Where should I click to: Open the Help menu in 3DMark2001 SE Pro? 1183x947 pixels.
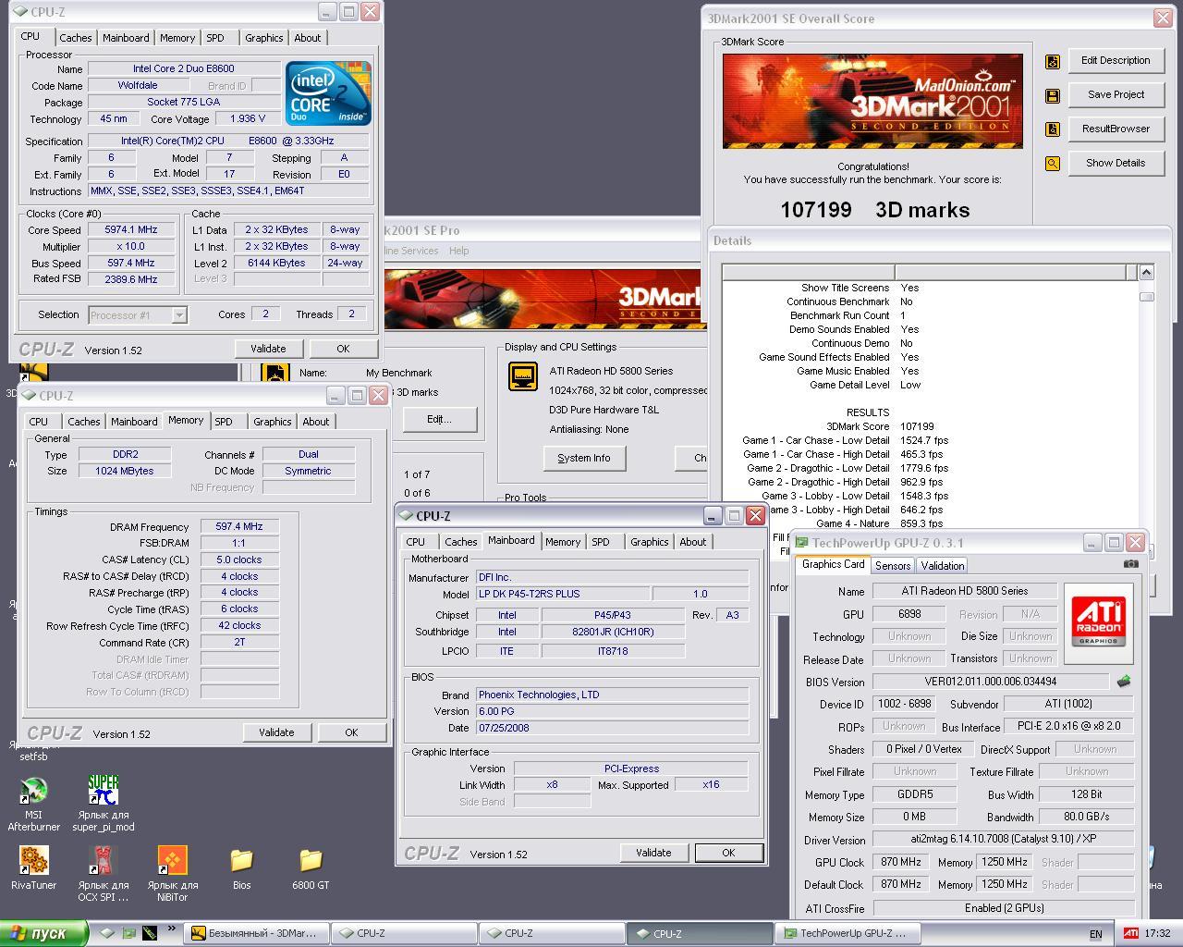pos(459,251)
